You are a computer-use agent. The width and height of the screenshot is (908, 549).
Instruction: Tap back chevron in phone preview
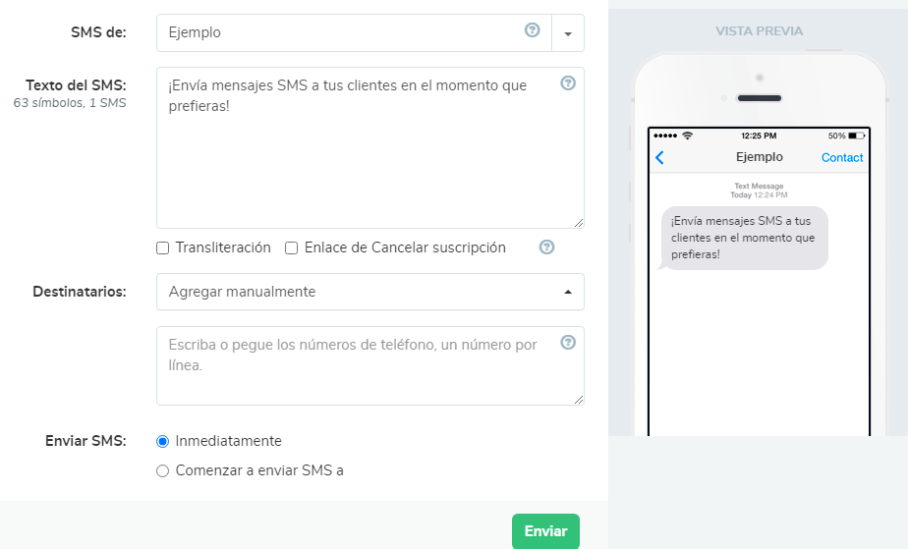click(659, 157)
